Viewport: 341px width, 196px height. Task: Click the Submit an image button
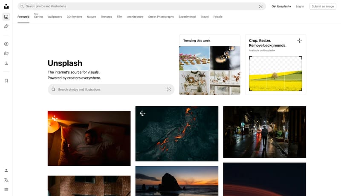tap(323, 6)
